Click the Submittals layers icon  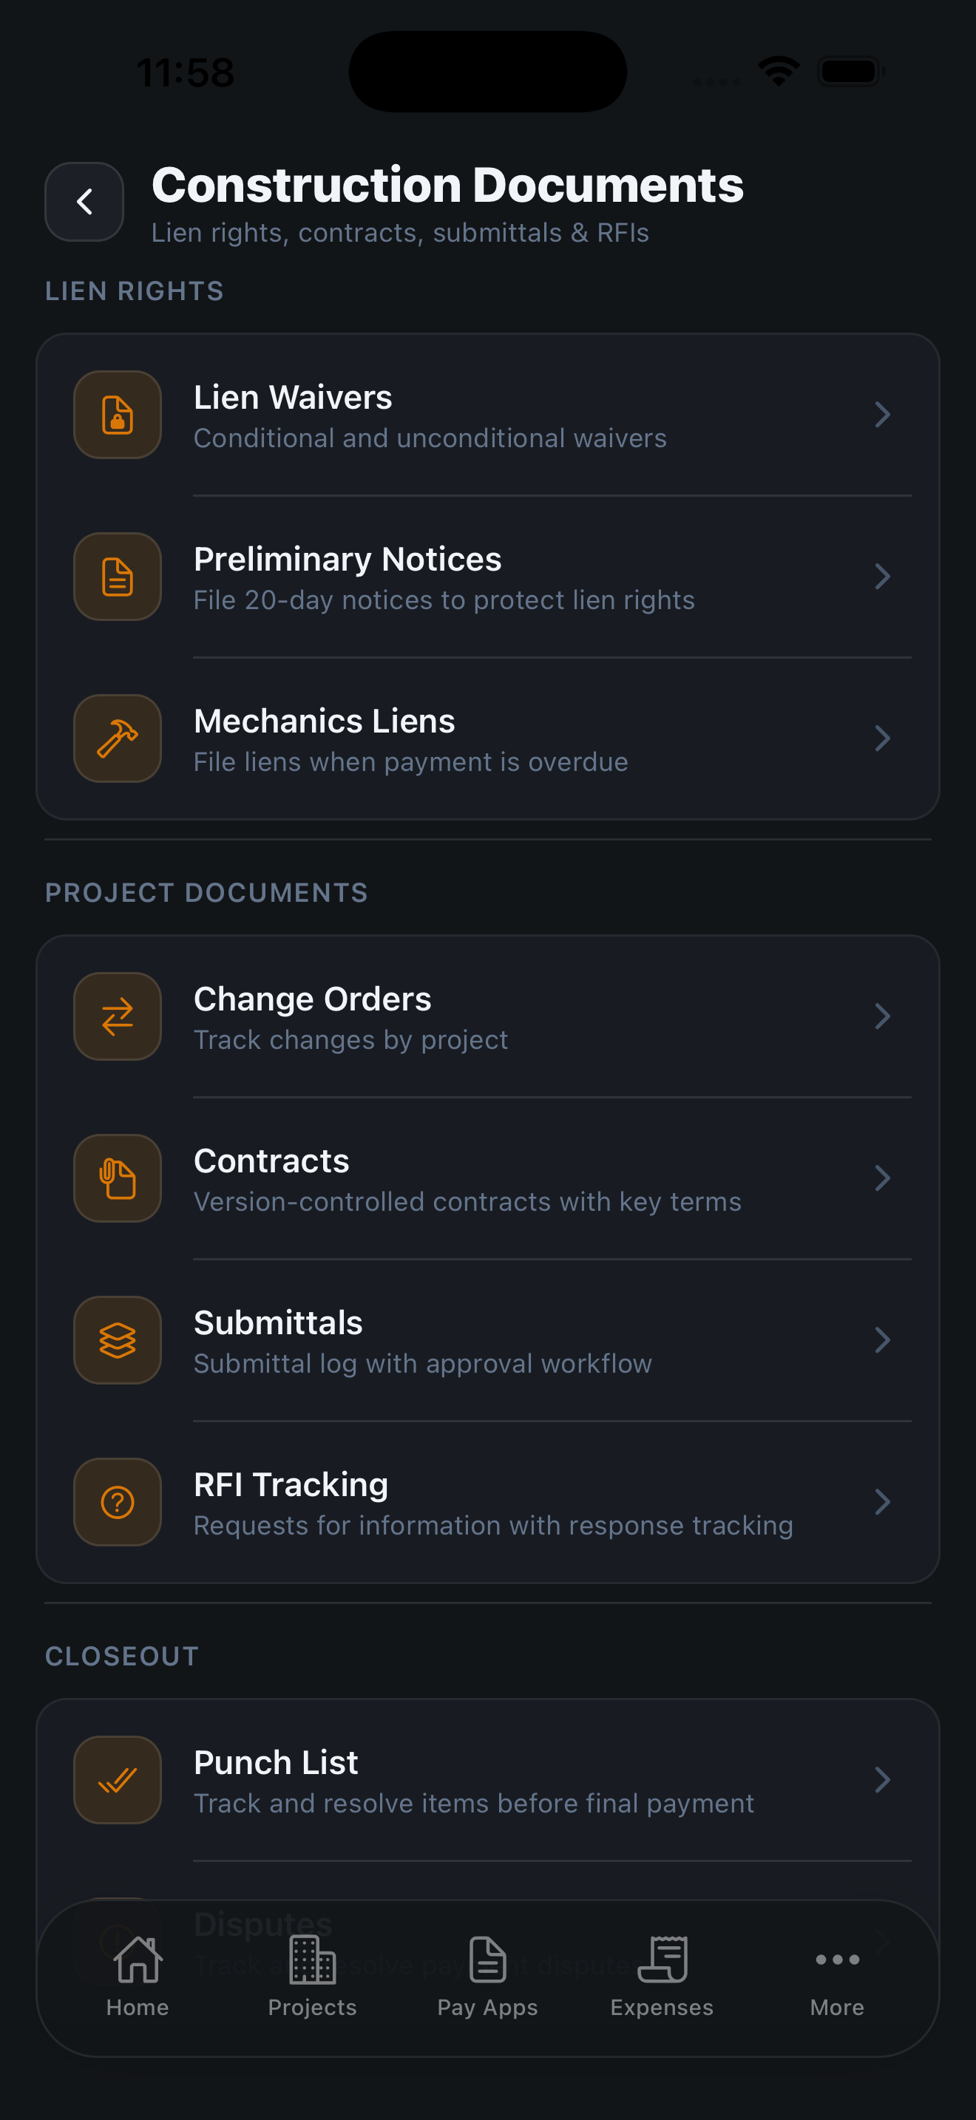tap(117, 1339)
